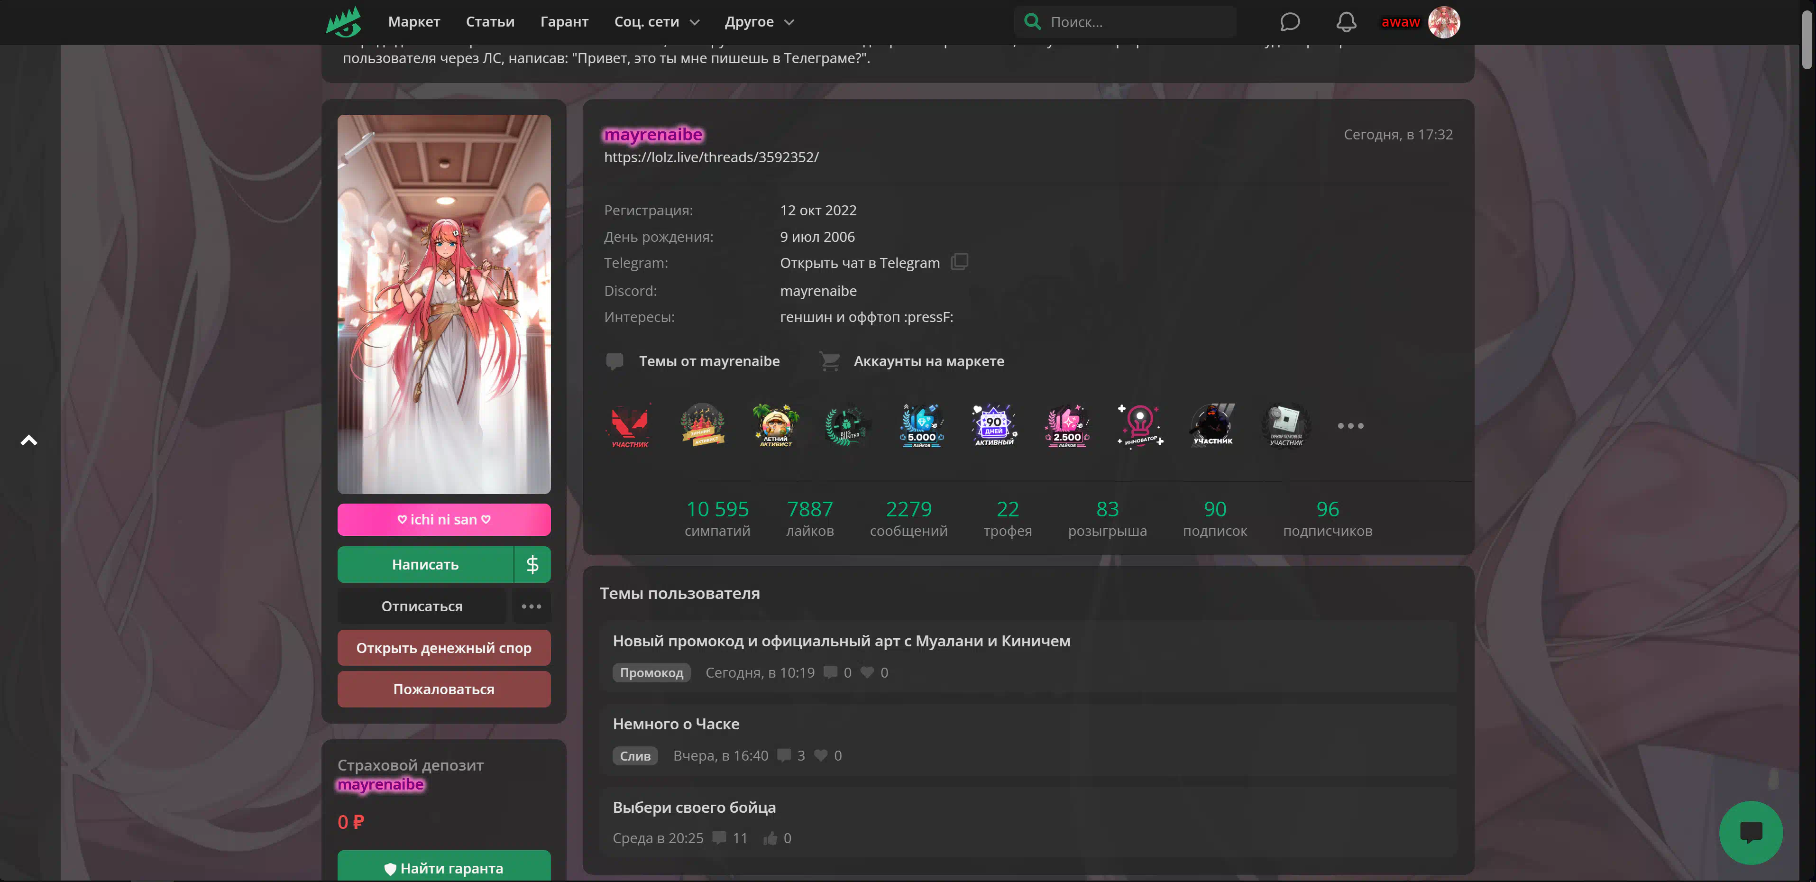Click Открыть денежный спор button
1816x882 pixels.
[x=443, y=648]
